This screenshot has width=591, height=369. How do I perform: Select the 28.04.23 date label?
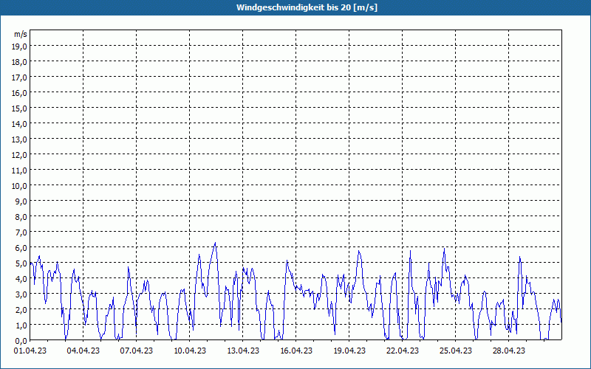[509, 351]
